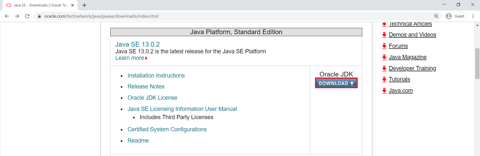Open the Readme link
This screenshot has height=156, width=480.
[138, 141]
